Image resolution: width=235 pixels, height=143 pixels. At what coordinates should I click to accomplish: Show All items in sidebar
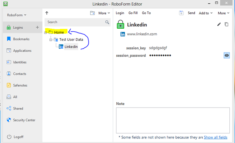click(15, 97)
